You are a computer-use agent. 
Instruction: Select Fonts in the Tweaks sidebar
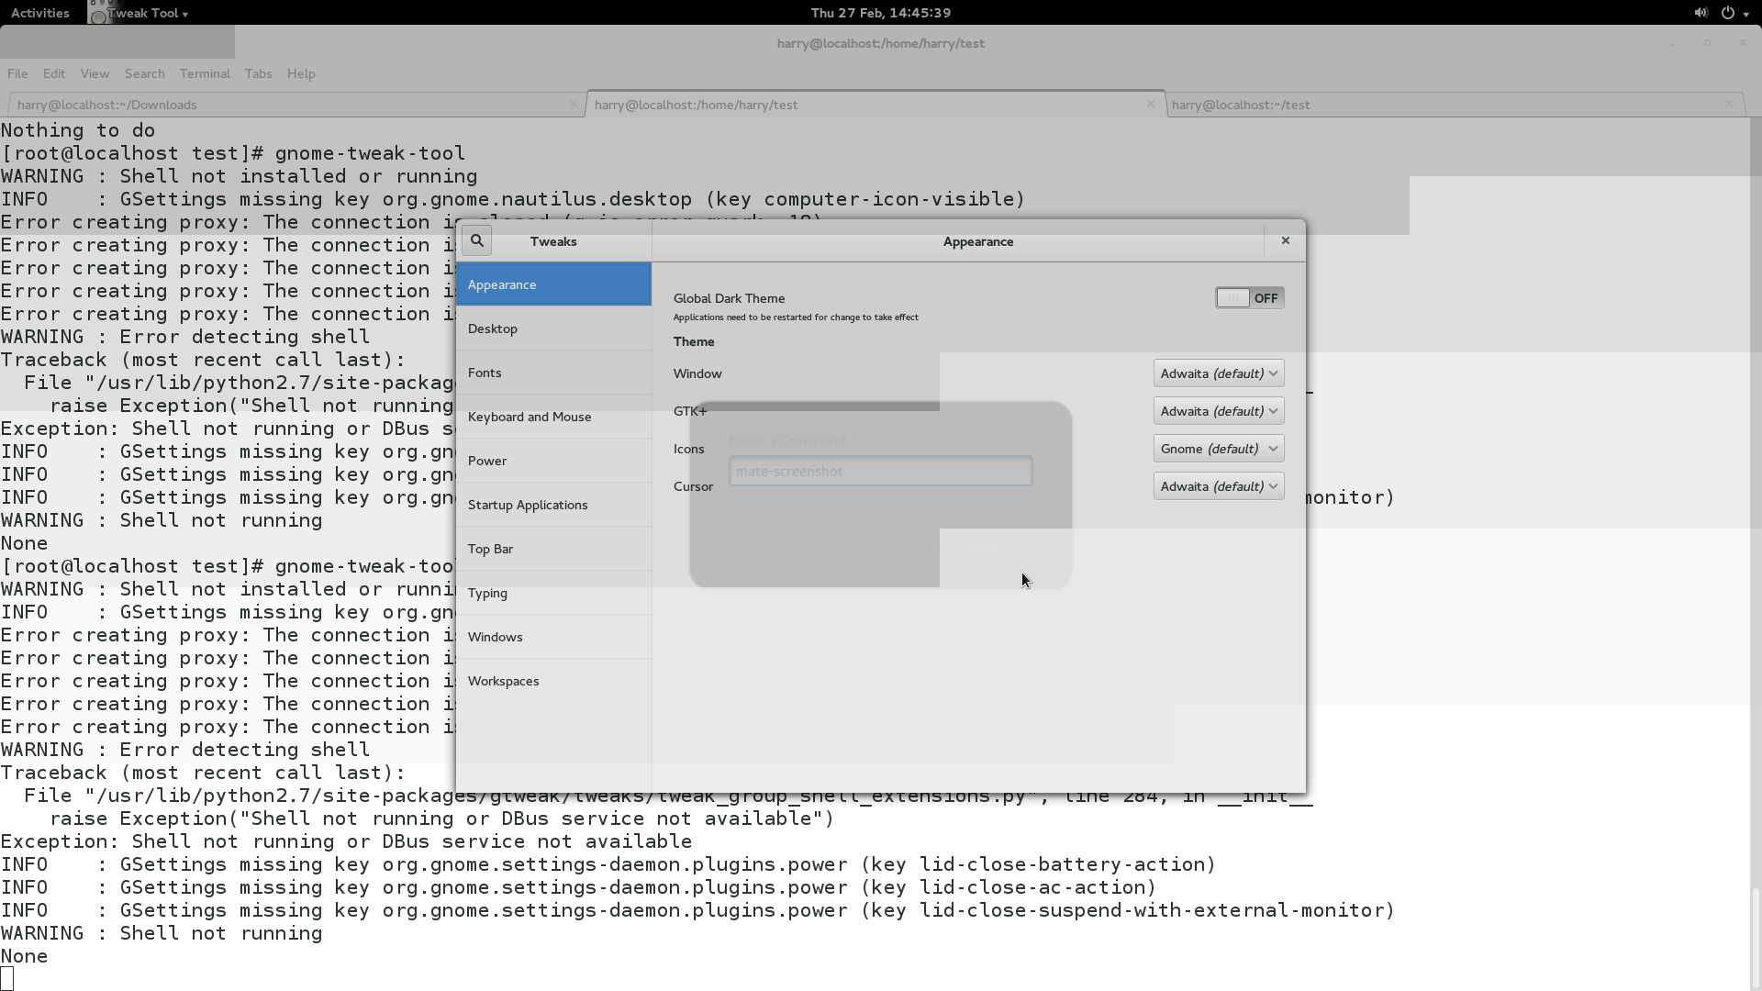click(553, 373)
